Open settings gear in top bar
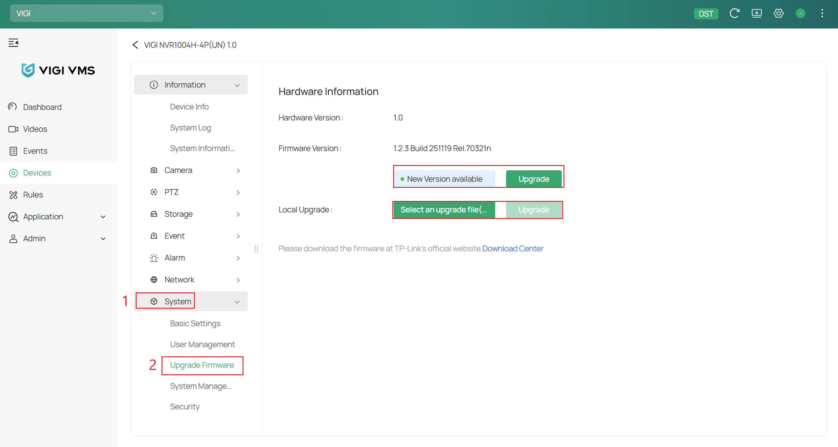 coord(779,13)
